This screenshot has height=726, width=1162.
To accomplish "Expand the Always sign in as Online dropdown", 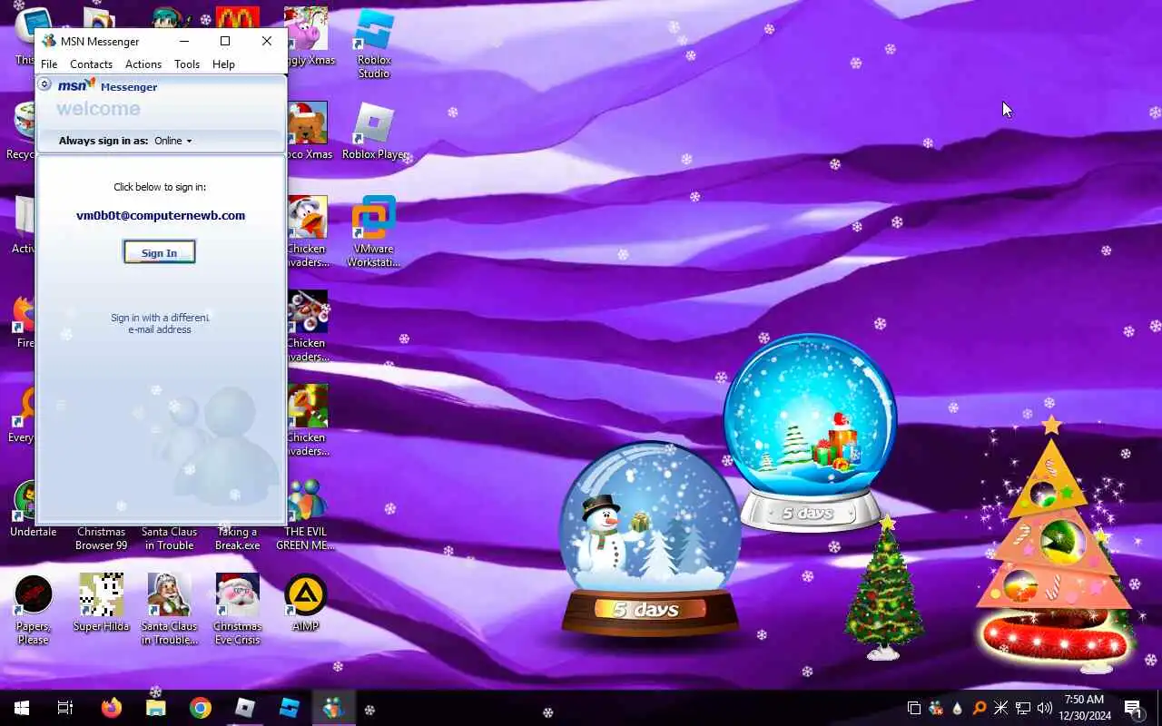I will click(172, 141).
